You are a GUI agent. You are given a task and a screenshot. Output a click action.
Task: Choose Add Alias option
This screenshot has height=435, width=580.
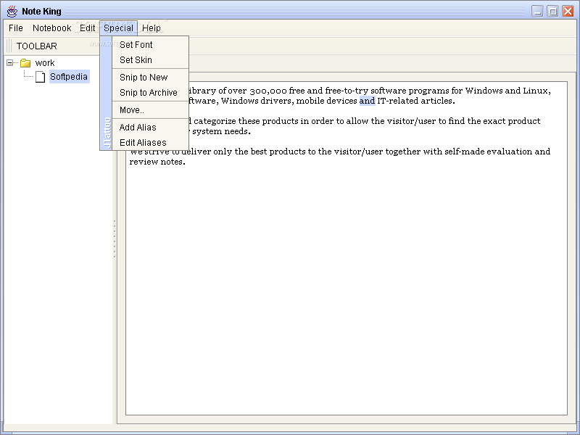[x=150, y=128]
